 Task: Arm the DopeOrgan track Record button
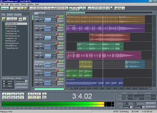click(57, 44)
